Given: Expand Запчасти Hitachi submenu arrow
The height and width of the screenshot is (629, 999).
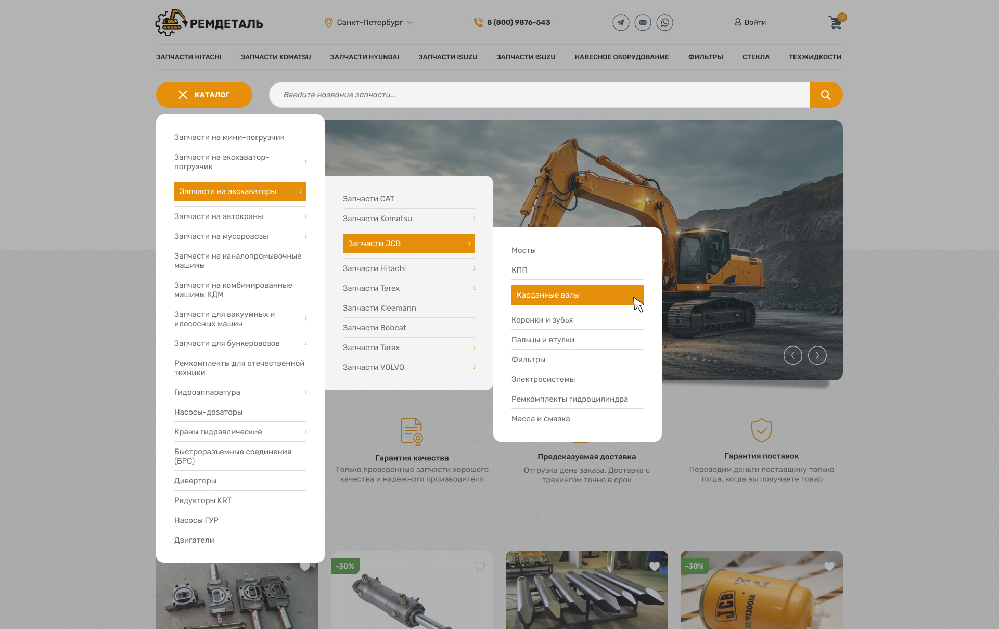Looking at the screenshot, I should pyautogui.click(x=474, y=268).
